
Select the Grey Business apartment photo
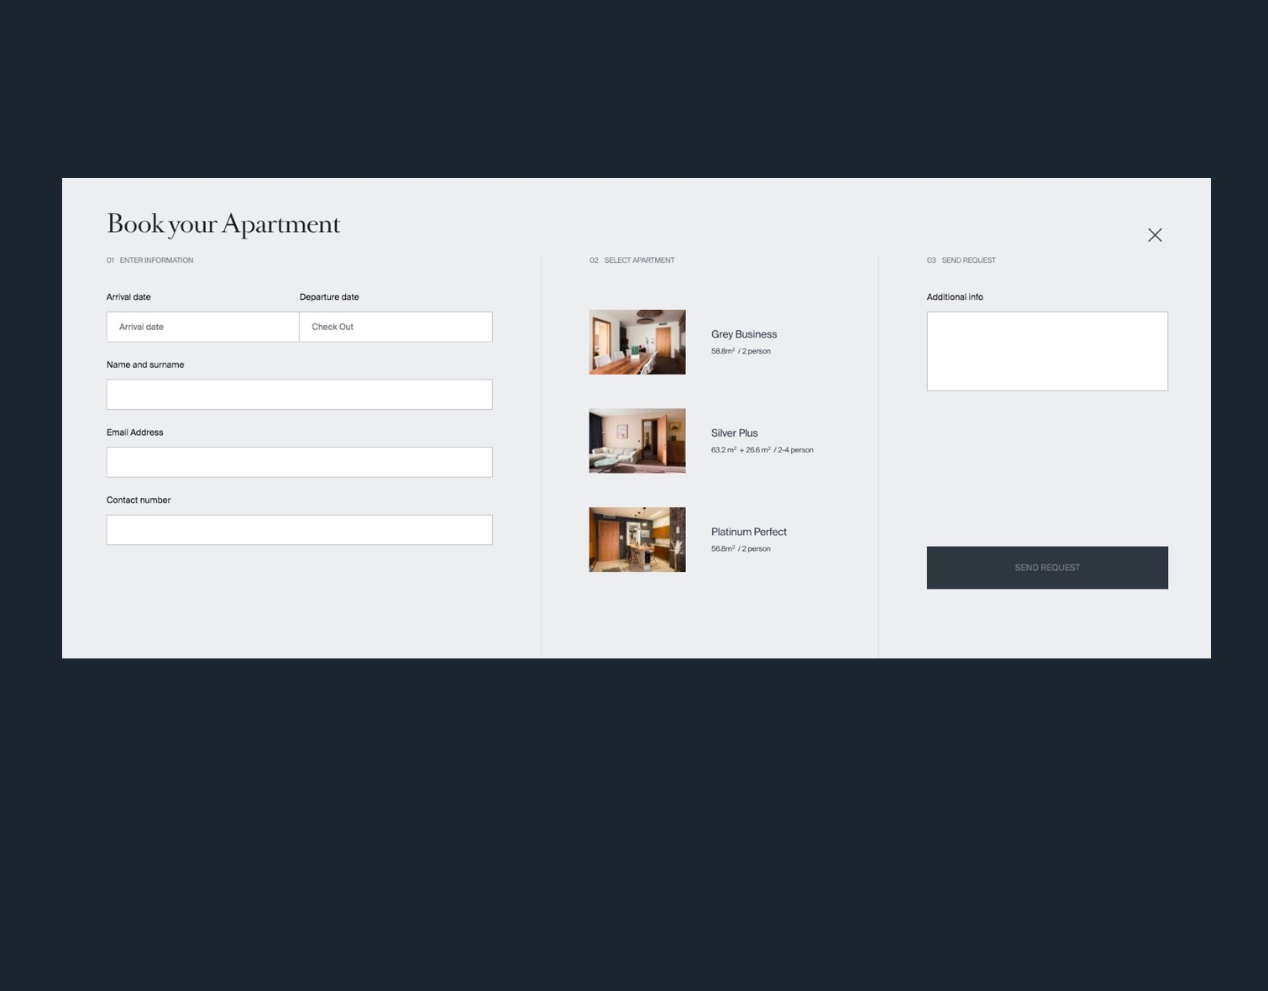[637, 342]
